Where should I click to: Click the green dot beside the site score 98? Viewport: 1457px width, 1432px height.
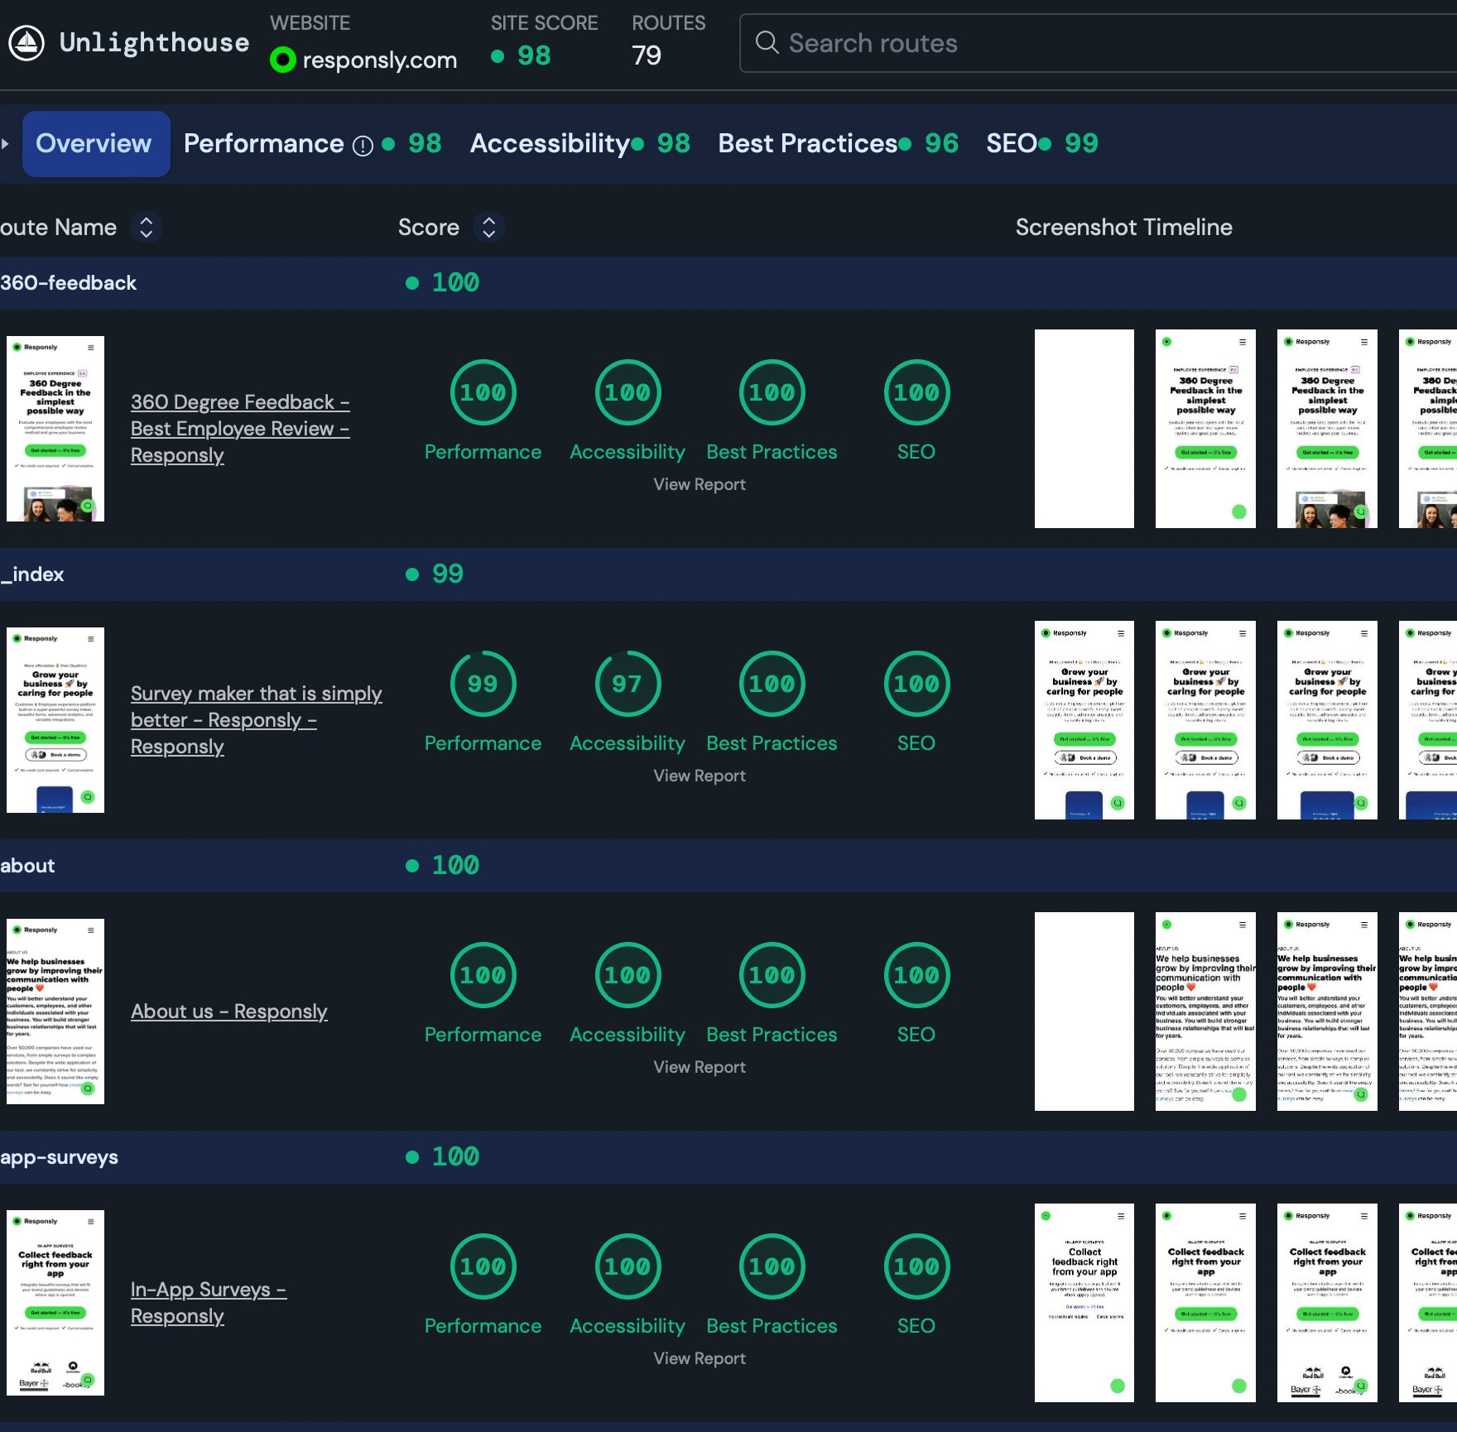point(498,57)
